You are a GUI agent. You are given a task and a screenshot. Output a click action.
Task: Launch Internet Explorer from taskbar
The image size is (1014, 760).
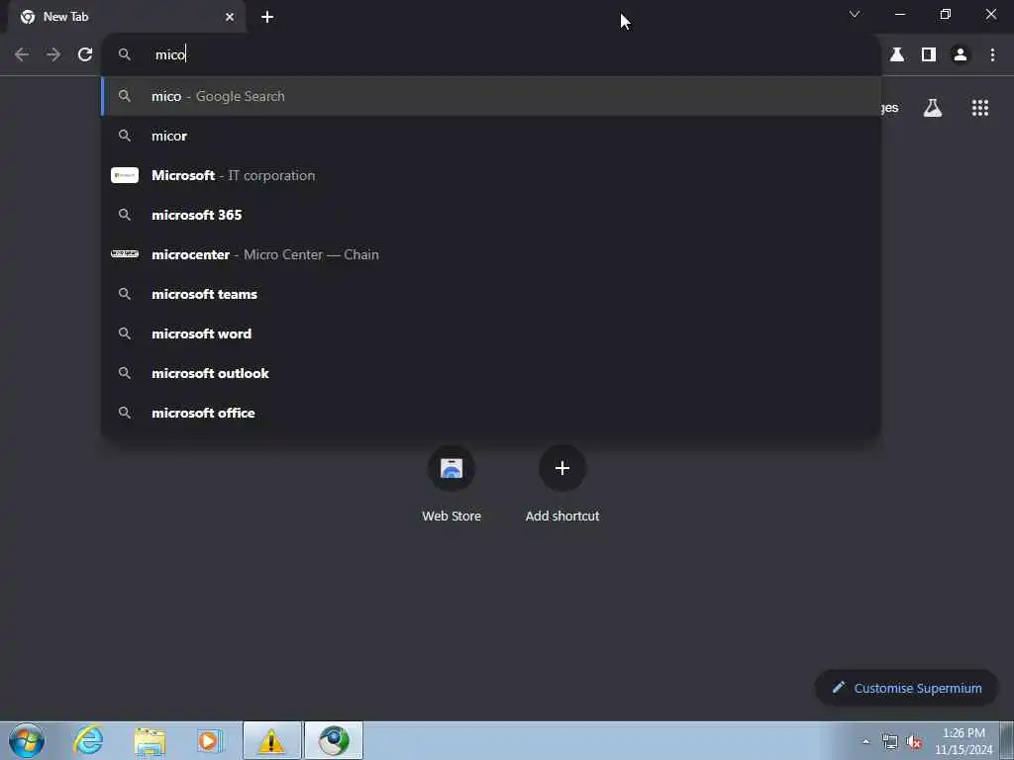pos(88,740)
